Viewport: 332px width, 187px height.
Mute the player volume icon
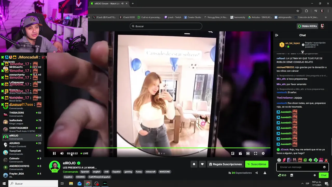tap(62, 153)
